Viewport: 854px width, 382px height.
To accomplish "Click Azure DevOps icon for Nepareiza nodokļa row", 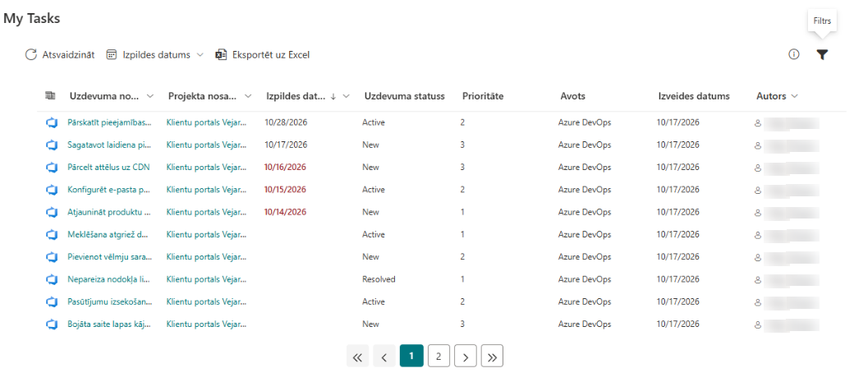I will point(52,279).
